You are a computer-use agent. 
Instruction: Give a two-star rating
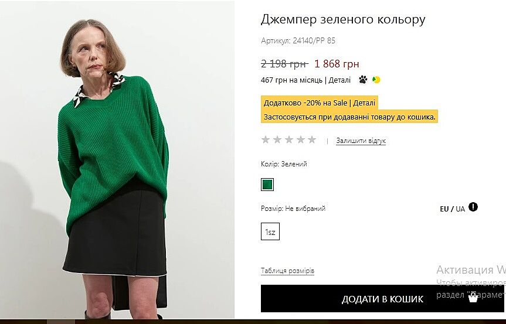tap(277, 139)
